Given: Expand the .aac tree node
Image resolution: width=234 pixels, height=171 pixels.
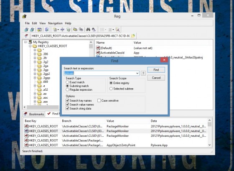Looking at the screenshot, I should tap(35, 98).
